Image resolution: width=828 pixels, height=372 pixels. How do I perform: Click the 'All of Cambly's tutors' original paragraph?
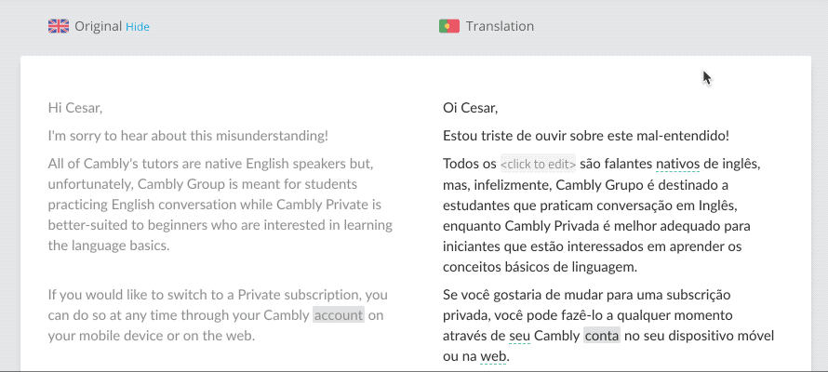[220, 205]
